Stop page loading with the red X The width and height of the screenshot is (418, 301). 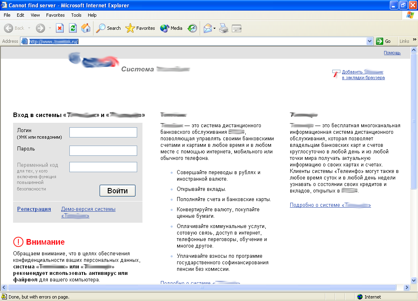tap(60, 28)
